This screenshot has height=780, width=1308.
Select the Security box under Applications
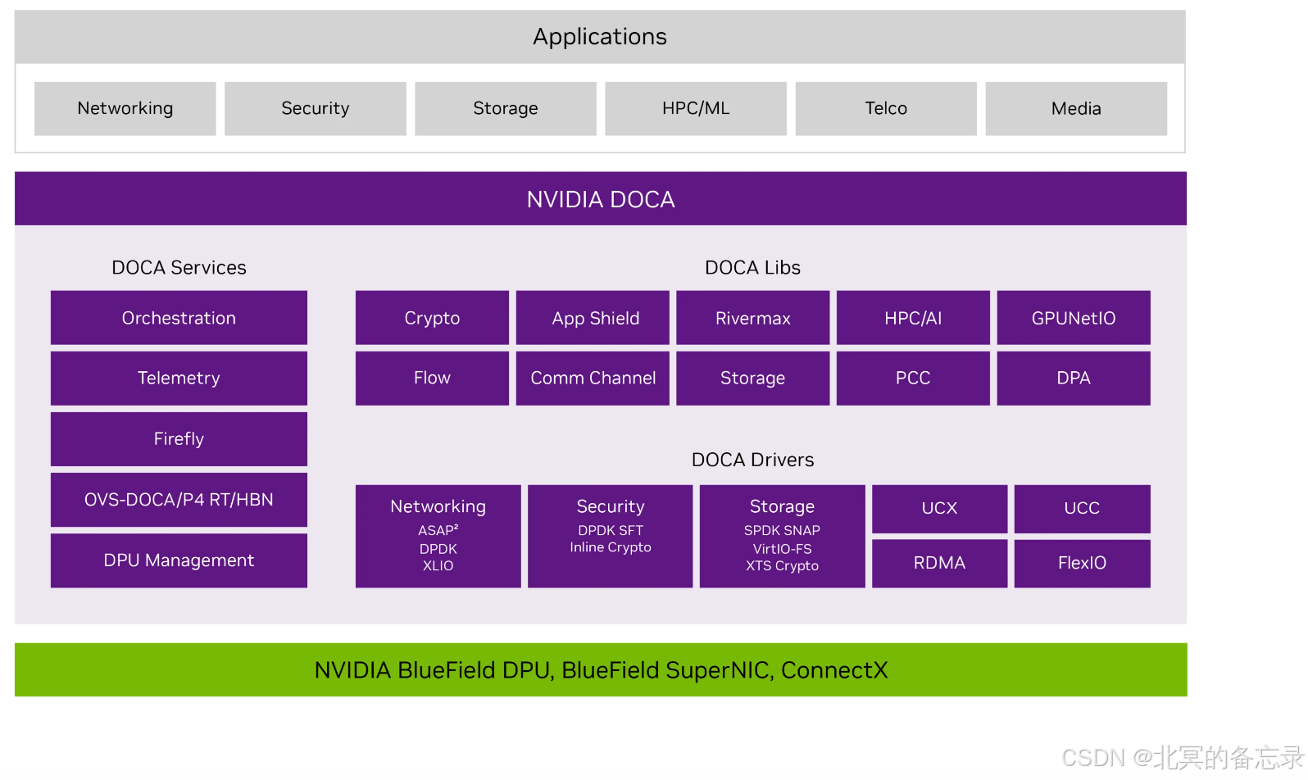coord(316,108)
